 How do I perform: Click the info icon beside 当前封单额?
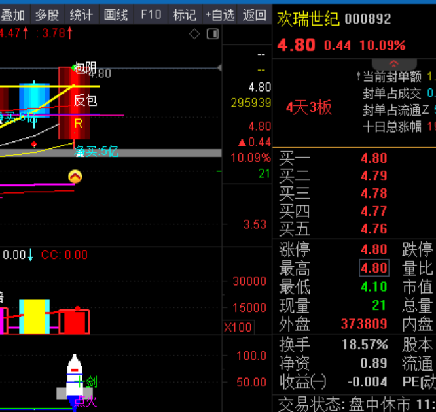358,77
